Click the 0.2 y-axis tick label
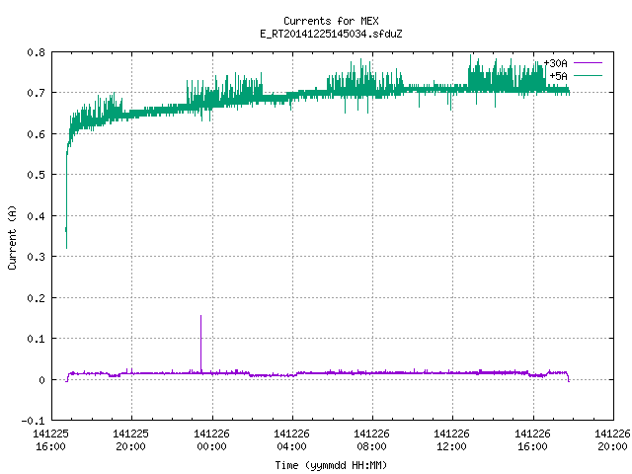Image resolution: width=632 pixels, height=474 pixels. pyautogui.click(x=36, y=298)
